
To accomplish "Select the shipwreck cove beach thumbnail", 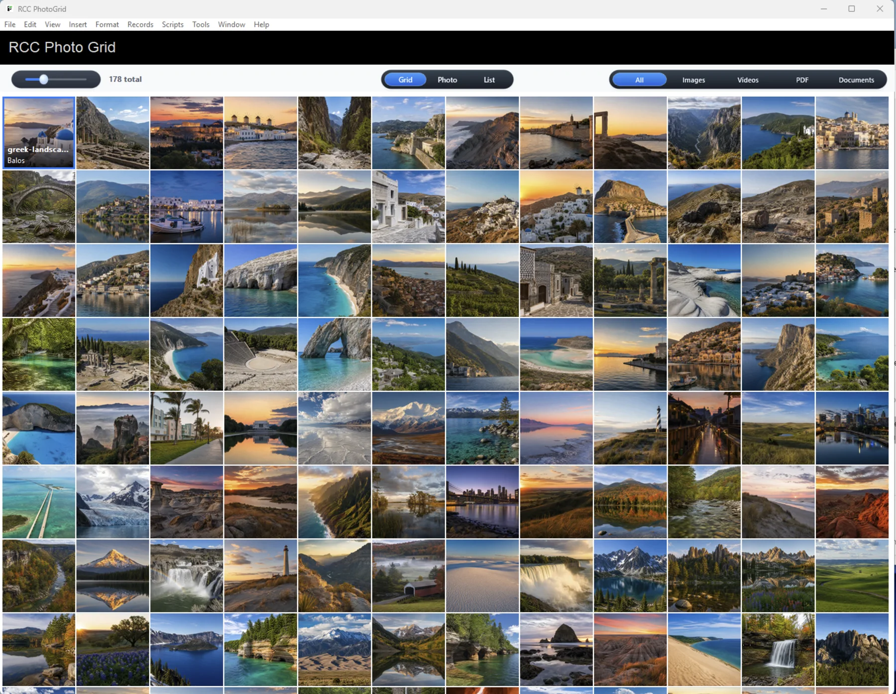I will coord(39,428).
